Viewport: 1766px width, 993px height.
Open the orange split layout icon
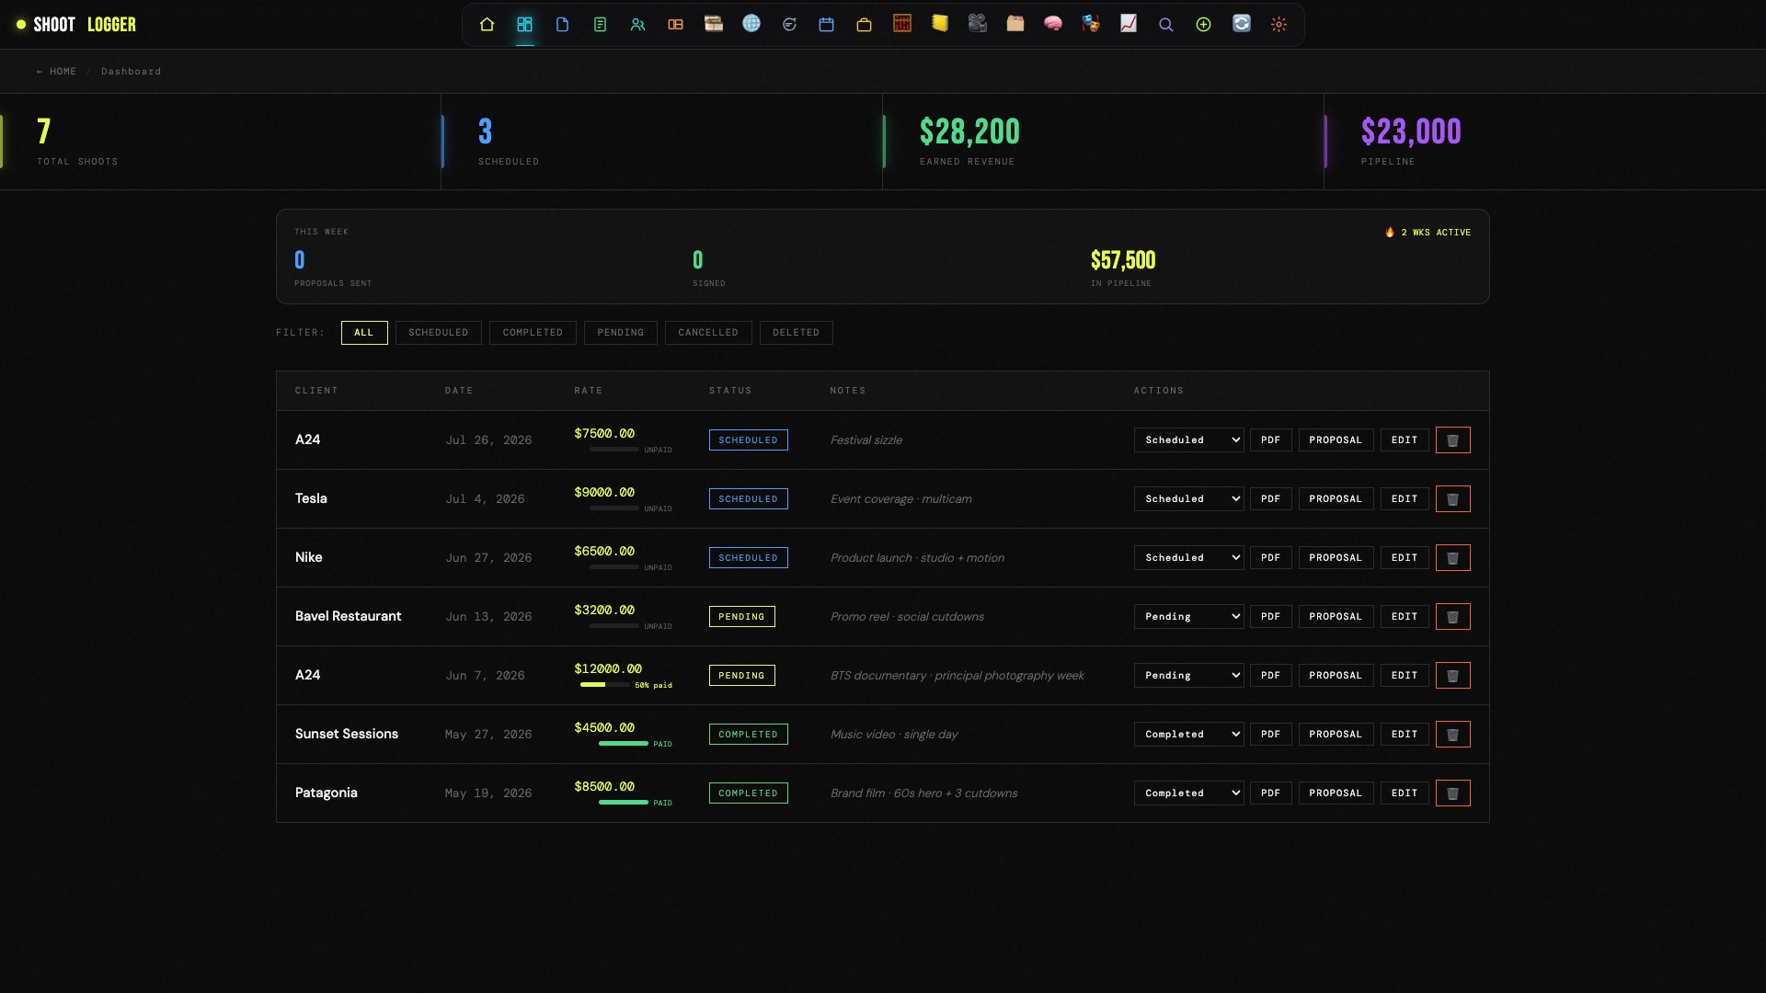coord(675,25)
